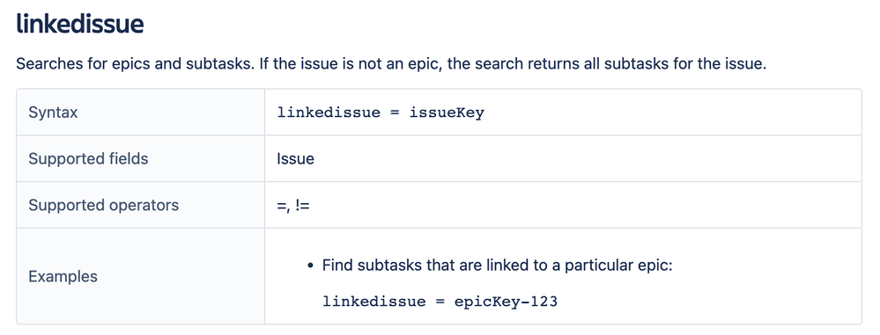Click the '=' operator in the operators cell

pyautogui.click(x=282, y=206)
